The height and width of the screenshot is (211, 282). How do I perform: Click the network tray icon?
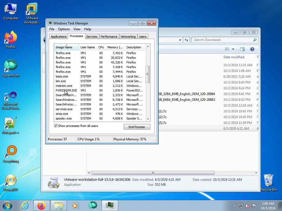(241, 206)
